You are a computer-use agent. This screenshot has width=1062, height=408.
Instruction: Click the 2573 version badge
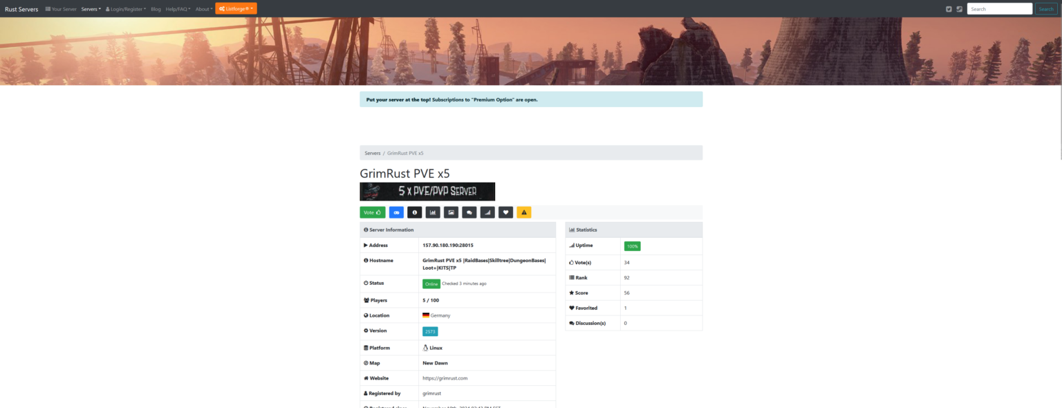point(430,331)
